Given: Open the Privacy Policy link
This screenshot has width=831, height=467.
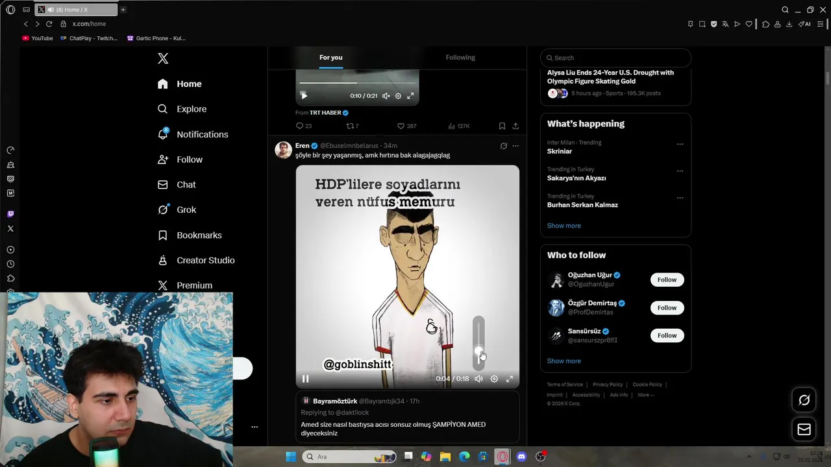Looking at the screenshot, I should [x=608, y=385].
